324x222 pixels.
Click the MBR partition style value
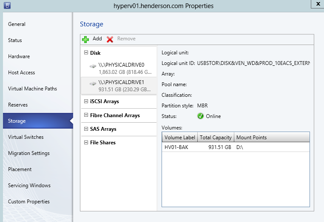tap(202, 106)
